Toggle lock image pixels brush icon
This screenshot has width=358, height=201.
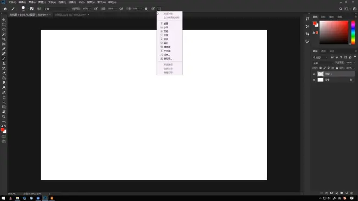(324, 68)
